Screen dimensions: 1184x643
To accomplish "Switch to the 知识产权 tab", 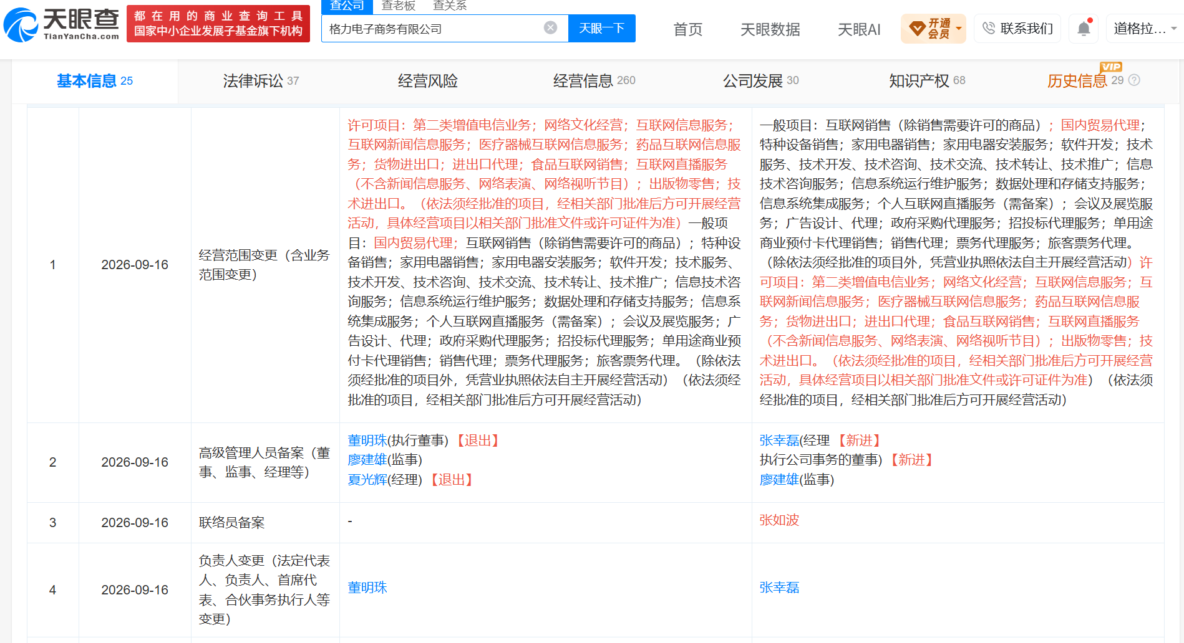I will (927, 81).
